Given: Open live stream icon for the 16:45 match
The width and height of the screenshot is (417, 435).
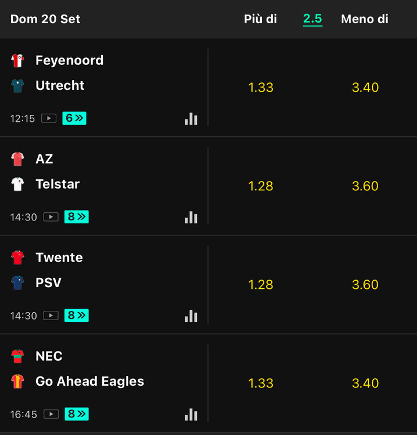Looking at the screenshot, I should (51, 414).
